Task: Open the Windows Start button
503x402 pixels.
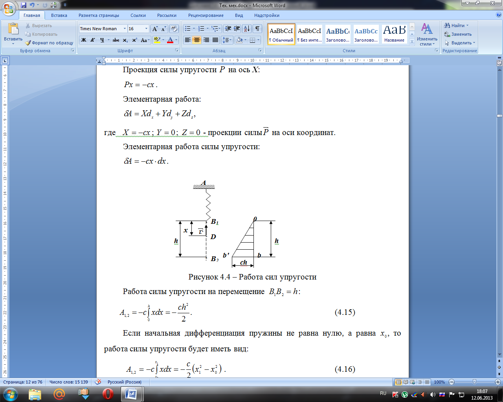Action: (11, 394)
